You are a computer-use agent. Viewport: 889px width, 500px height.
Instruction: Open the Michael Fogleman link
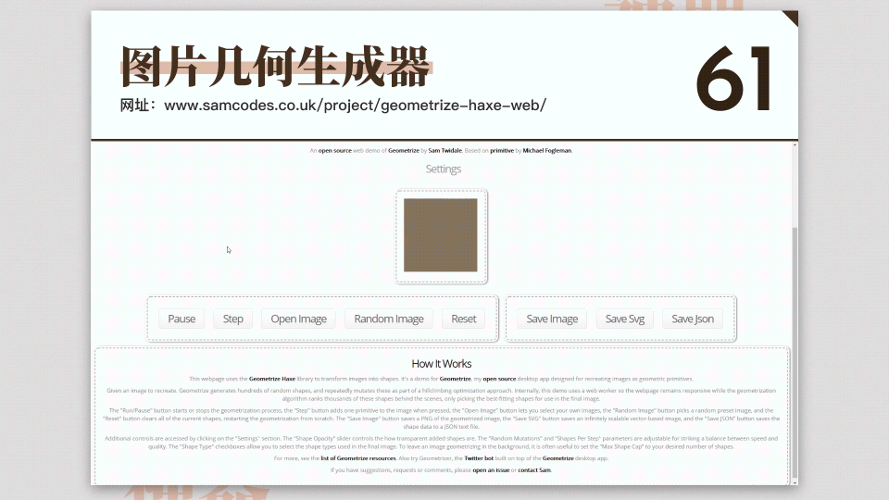click(x=547, y=151)
